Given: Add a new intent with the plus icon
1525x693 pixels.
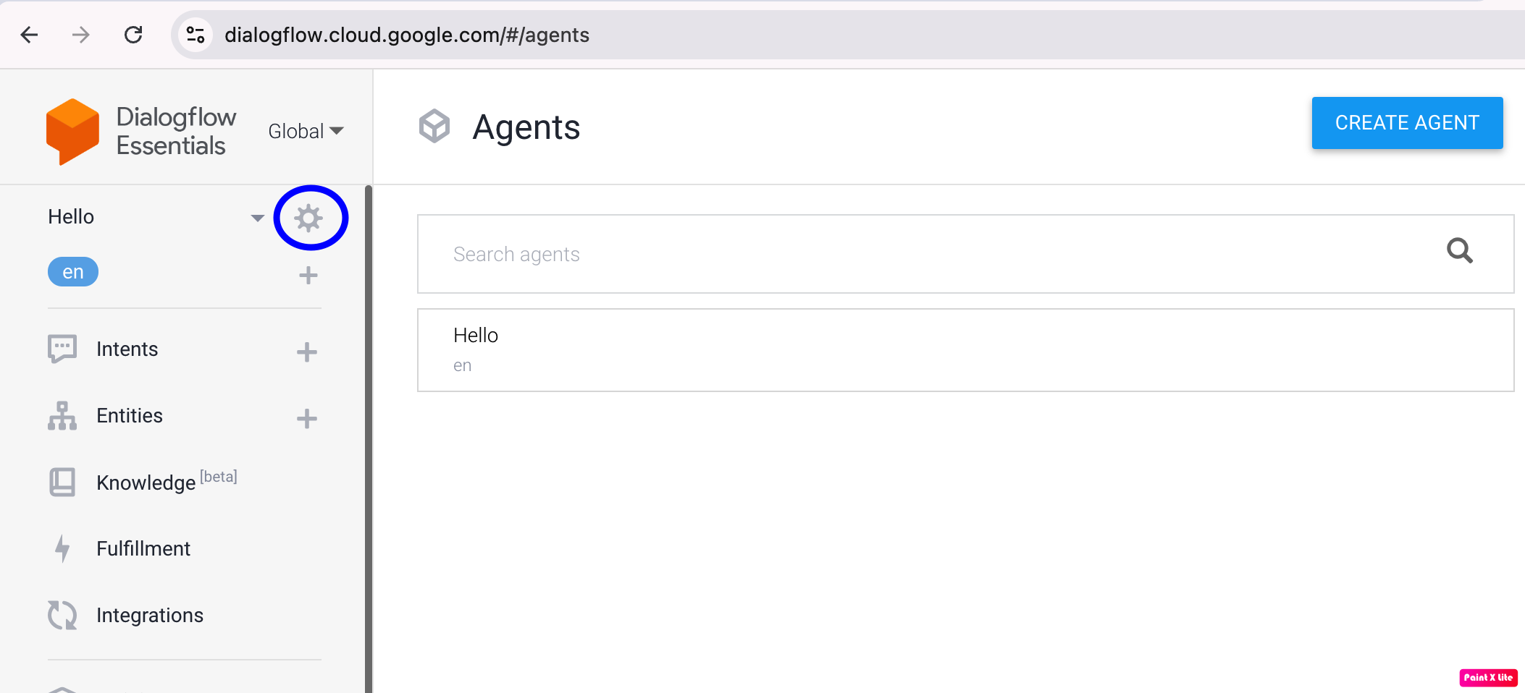Looking at the screenshot, I should tap(307, 351).
